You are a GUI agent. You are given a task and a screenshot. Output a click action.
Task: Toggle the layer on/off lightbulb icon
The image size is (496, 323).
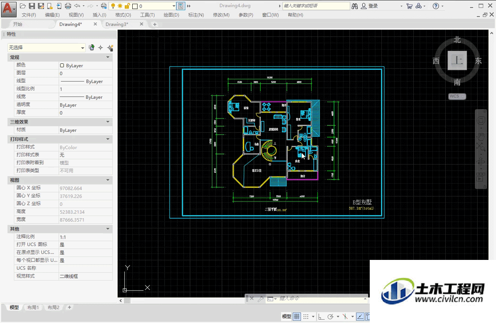(x=113, y=6)
